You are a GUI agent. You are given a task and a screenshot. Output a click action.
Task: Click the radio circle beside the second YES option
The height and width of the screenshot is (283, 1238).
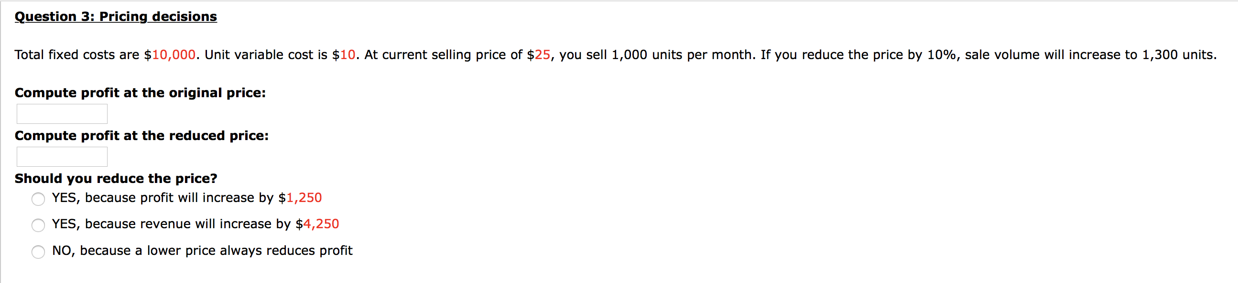tap(38, 225)
